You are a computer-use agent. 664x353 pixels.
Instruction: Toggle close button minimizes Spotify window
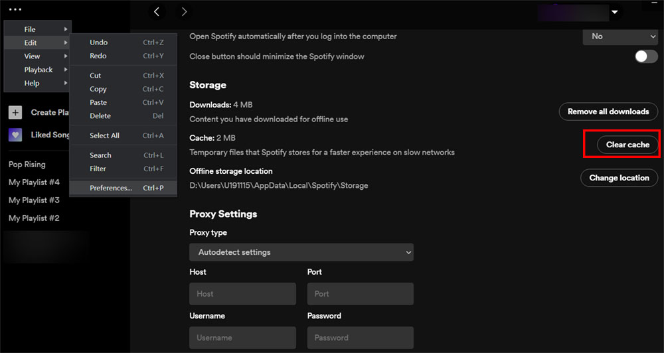(646, 56)
